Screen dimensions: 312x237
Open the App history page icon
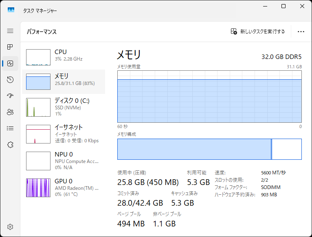pyautogui.click(x=10, y=80)
